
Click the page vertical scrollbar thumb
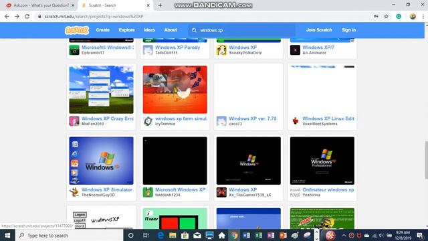426,160
